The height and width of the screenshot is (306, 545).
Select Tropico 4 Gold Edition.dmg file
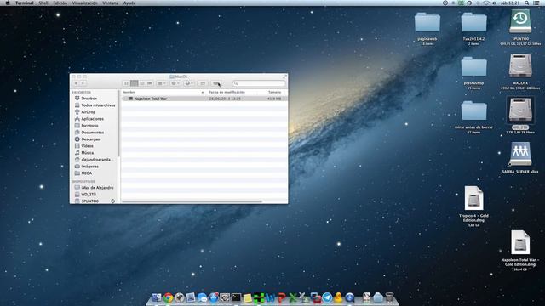coord(473,198)
